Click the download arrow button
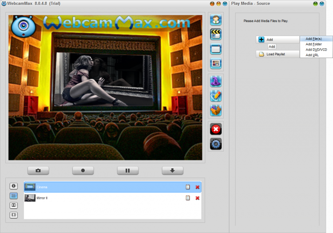Screen dimensions: 333x233 pos(172,171)
